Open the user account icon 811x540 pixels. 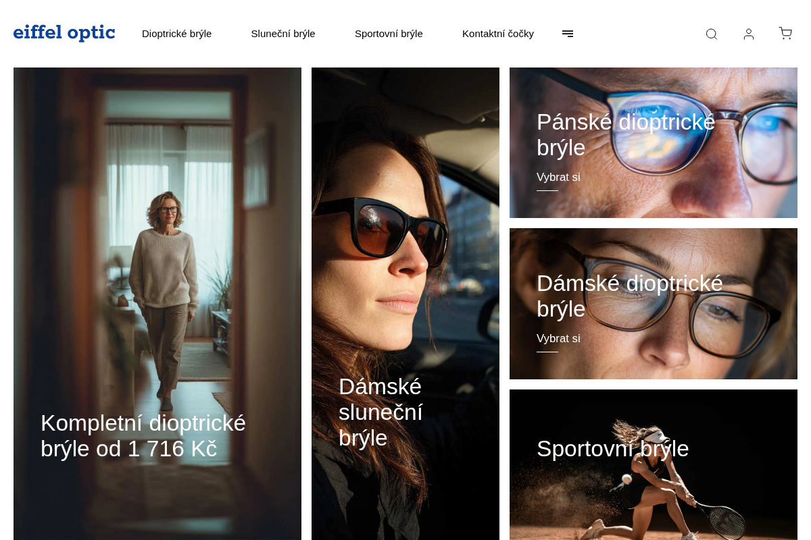tap(749, 34)
